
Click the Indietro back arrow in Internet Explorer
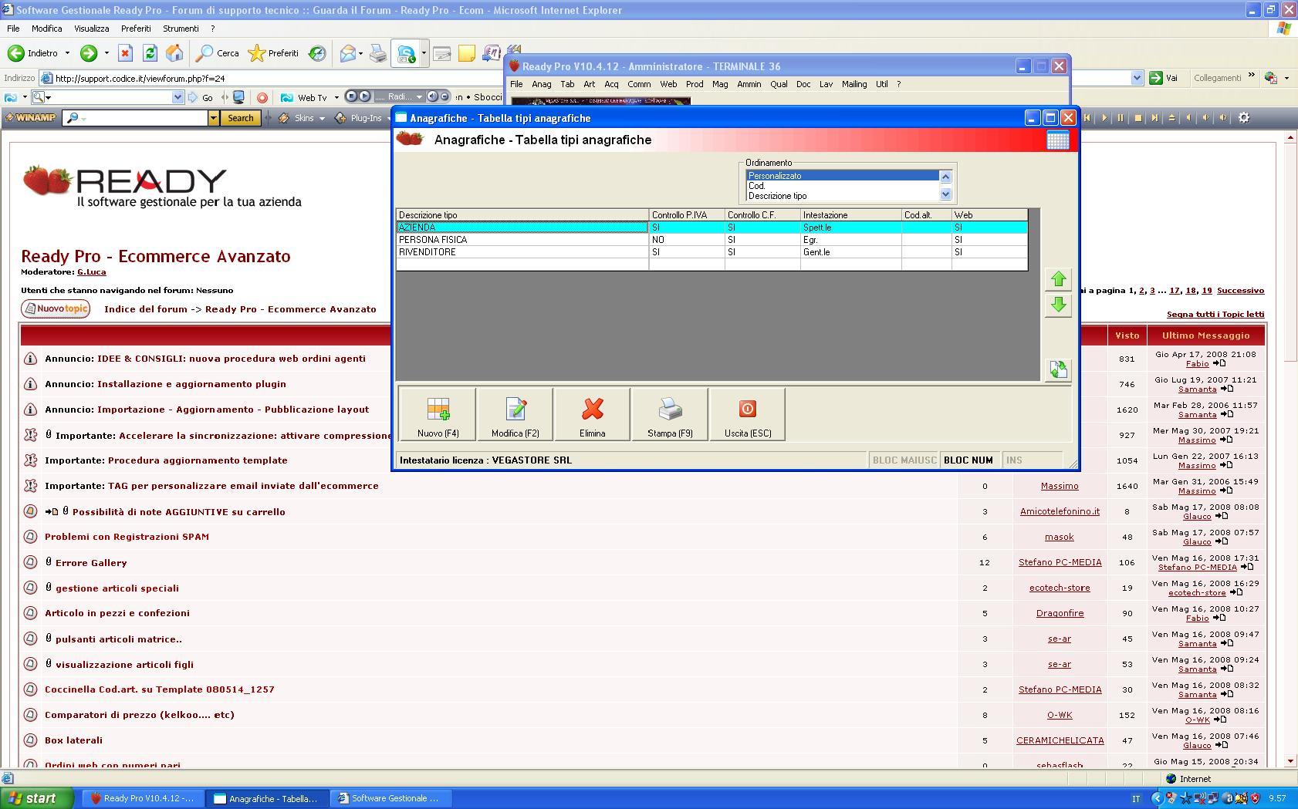15,53
